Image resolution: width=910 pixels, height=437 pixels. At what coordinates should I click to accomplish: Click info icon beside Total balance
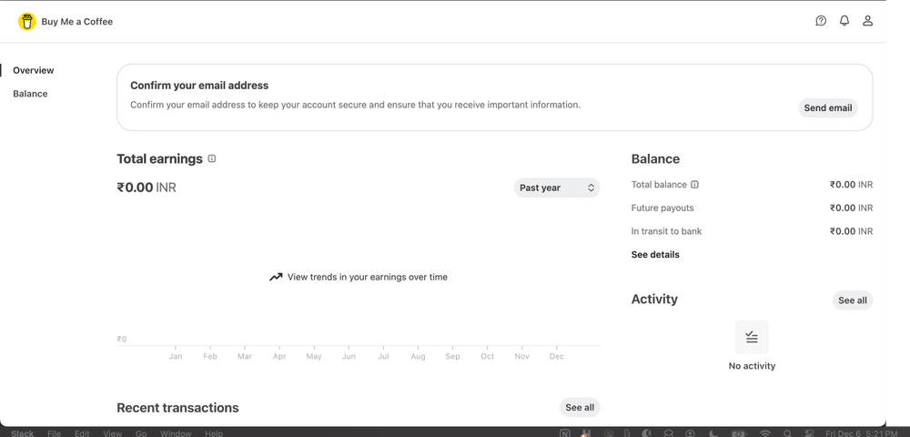(x=695, y=184)
